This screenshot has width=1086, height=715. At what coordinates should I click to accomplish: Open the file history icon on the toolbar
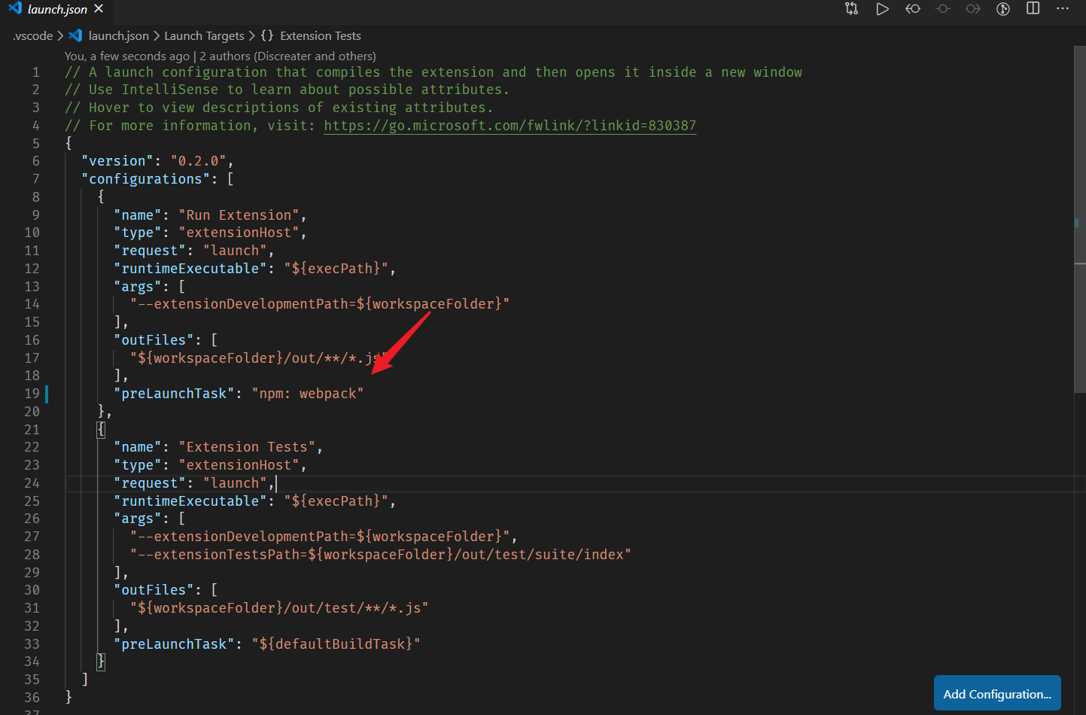(1002, 9)
